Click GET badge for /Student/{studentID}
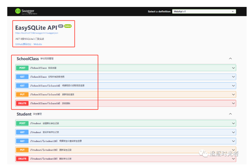The height and width of the screenshot is (168, 251). pyautogui.click(x=22, y=141)
